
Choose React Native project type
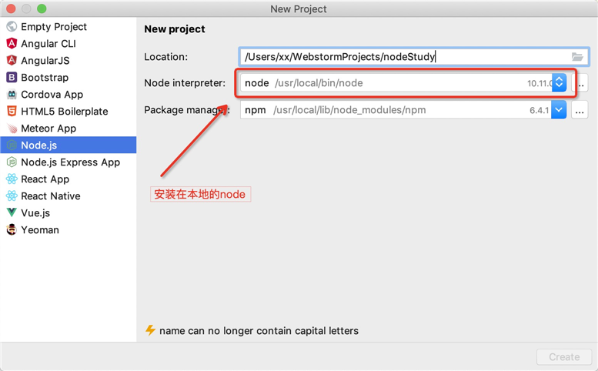coord(51,196)
